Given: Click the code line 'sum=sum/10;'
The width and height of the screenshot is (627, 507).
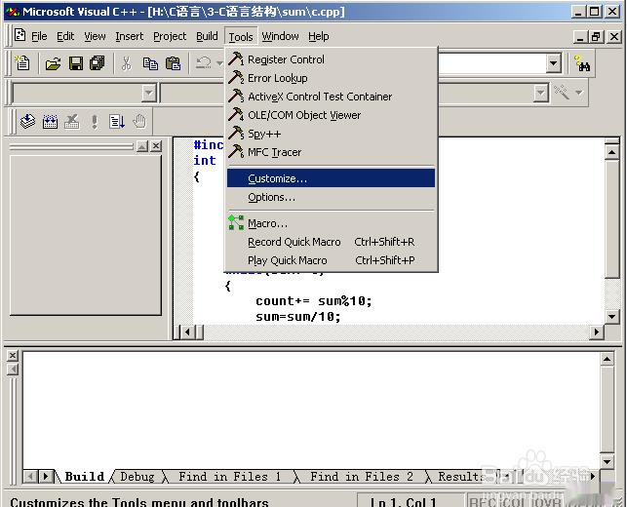Looking at the screenshot, I should click(x=298, y=316).
